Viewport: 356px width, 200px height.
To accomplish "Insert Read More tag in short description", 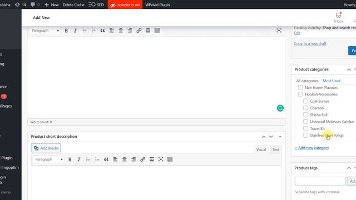I will click(152, 159).
